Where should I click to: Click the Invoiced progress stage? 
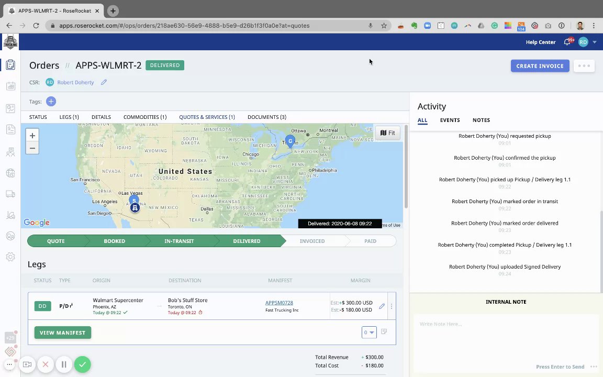click(x=312, y=241)
